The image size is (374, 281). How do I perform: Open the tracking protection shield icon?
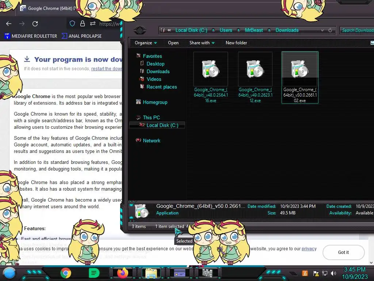coord(72,23)
